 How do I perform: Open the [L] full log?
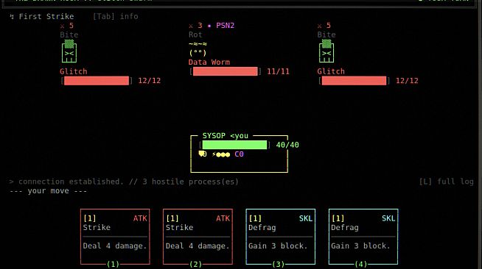(447, 182)
